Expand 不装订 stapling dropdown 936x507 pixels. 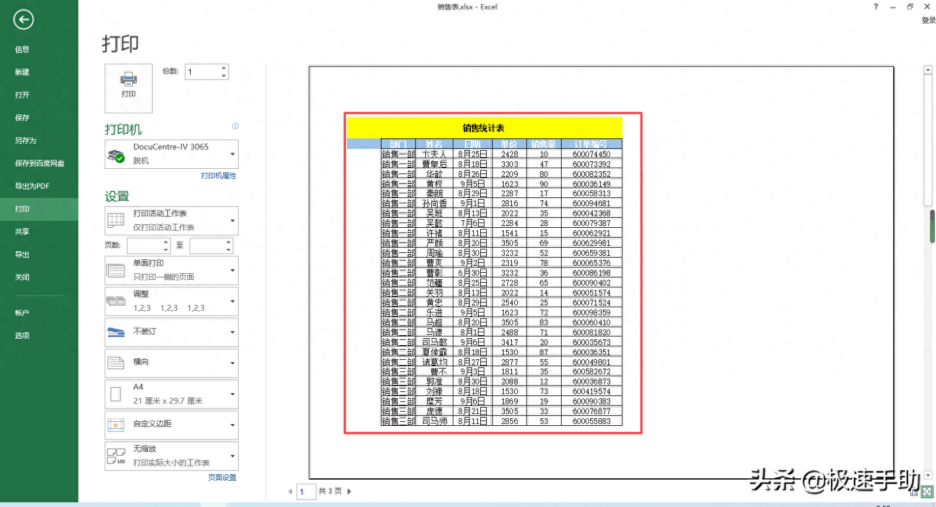click(233, 332)
